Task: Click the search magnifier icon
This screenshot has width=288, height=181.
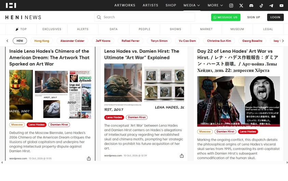Action: (x=99, y=17)
